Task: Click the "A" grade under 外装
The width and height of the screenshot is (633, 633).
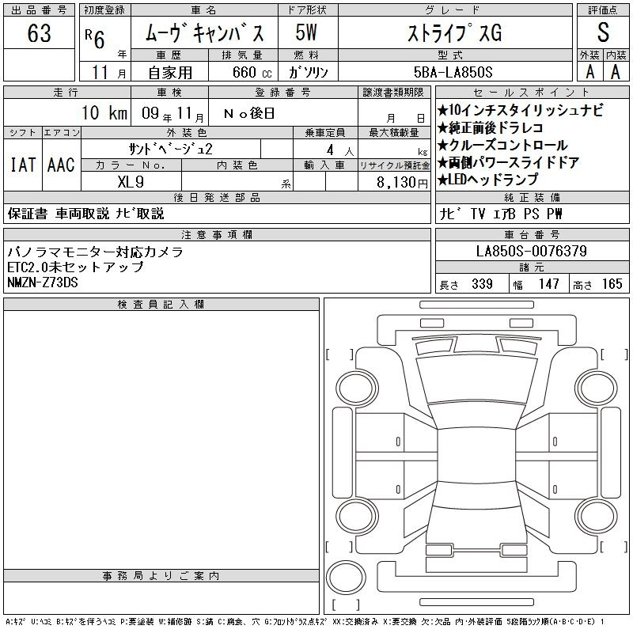Action: click(589, 72)
